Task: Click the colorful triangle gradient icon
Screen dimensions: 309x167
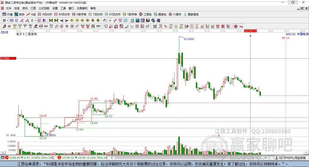Action: pyautogui.click(x=45, y=20)
